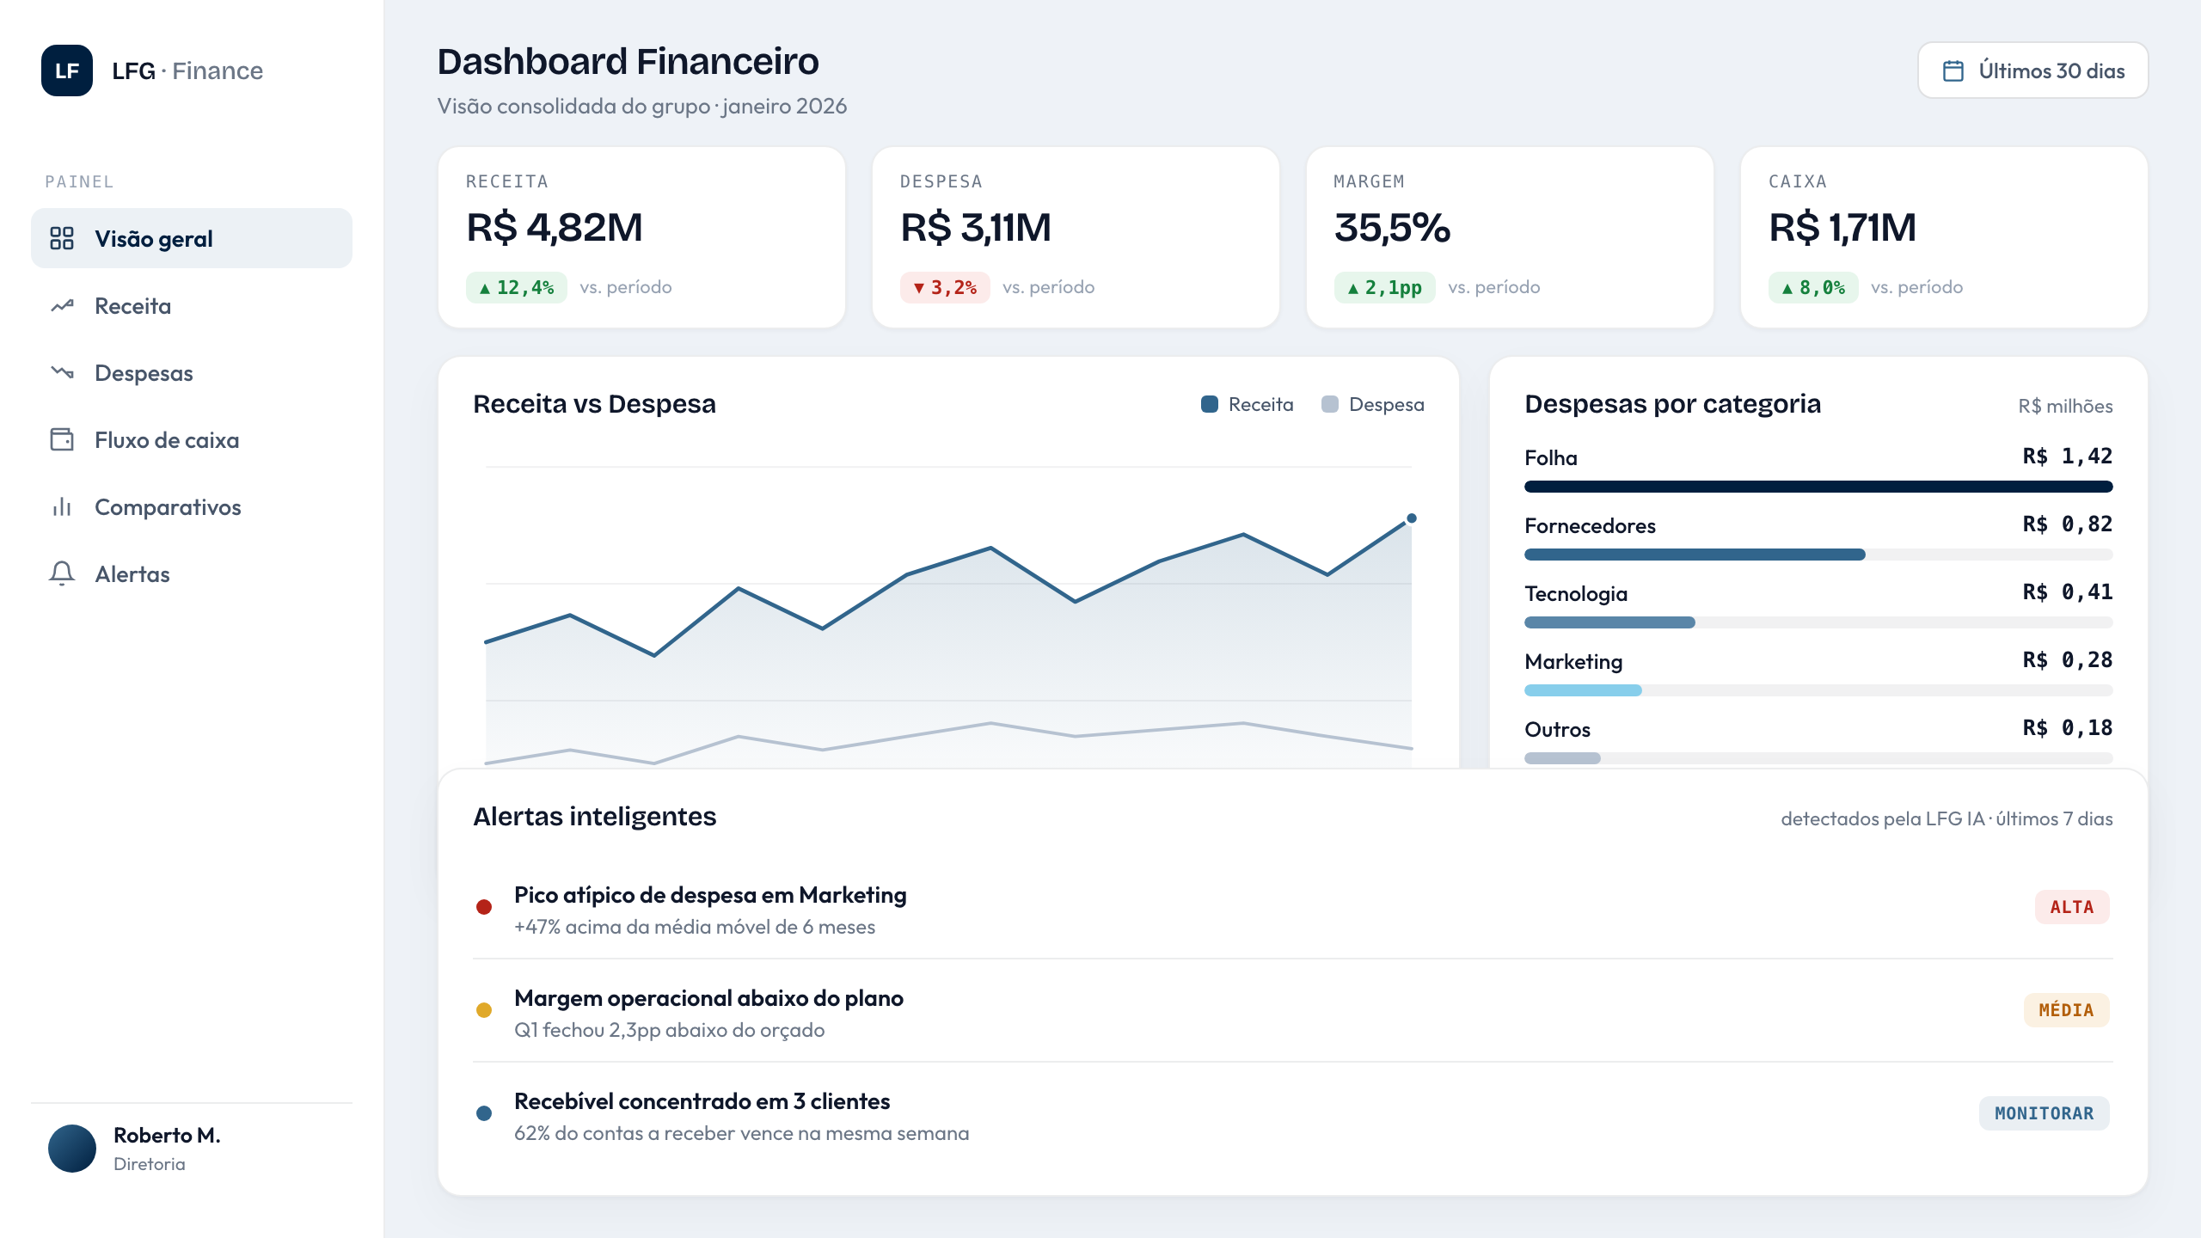The width and height of the screenshot is (2201, 1238).
Task: Click the 12,4% green change badge
Action: coord(517,287)
